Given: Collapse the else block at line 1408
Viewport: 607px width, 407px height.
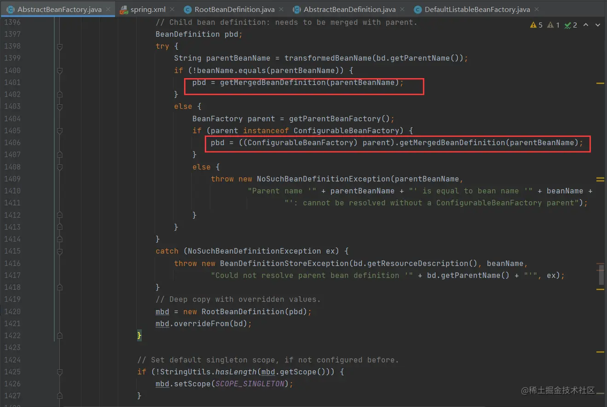Looking at the screenshot, I should pyautogui.click(x=59, y=167).
